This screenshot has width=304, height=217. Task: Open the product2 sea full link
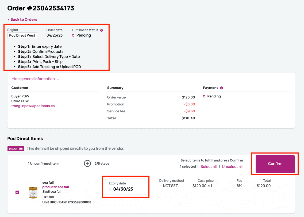point(56,187)
